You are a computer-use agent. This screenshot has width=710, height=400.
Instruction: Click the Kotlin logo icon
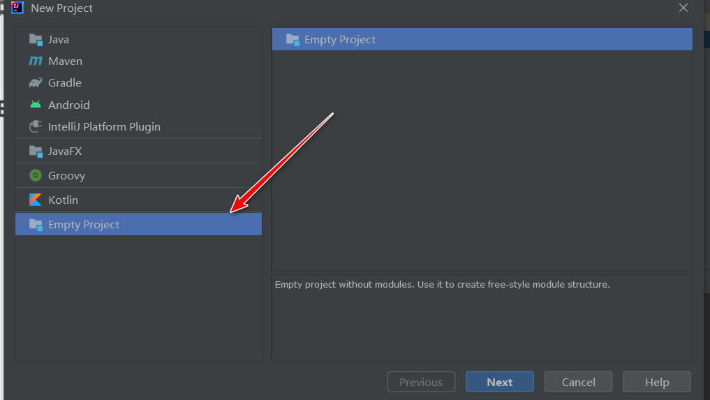tap(36, 200)
